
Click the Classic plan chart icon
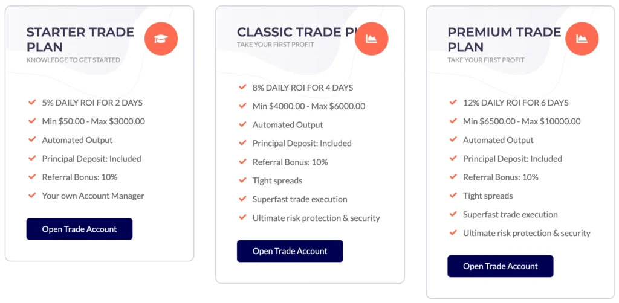point(371,39)
